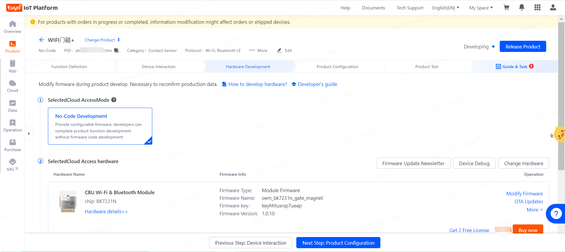Select the No-Code Development card

pos(100,126)
